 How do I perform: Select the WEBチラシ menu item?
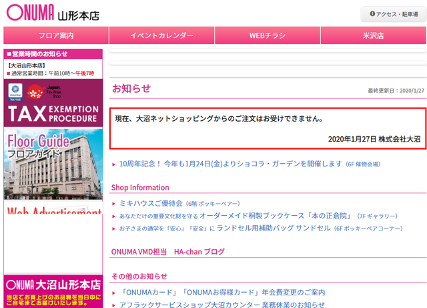point(268,35)
